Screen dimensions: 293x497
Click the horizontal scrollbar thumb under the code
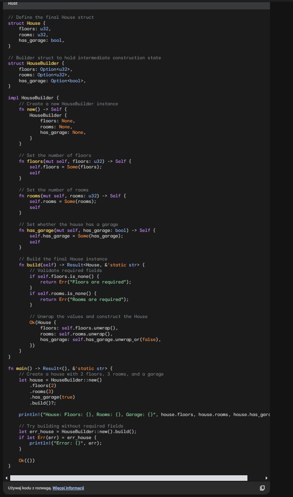pyautogui.click(x=129, y=478)
